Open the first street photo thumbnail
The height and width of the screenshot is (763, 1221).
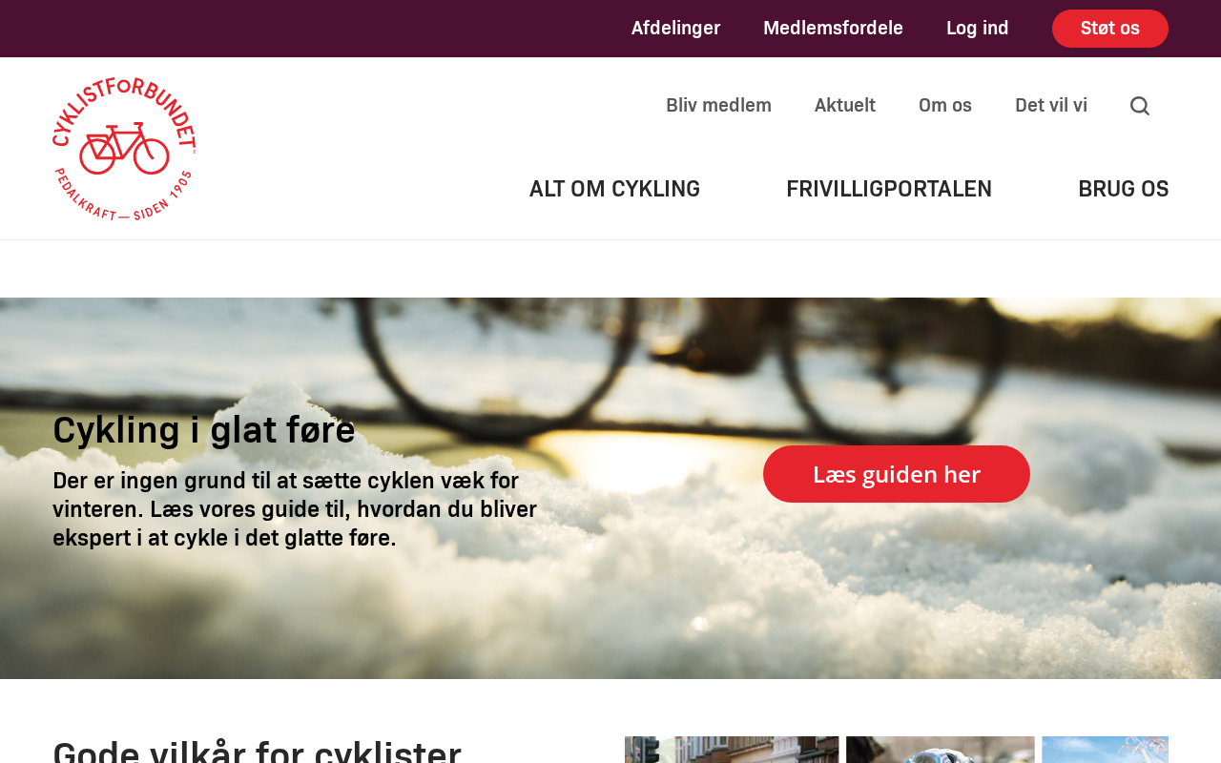coord(732,750)
